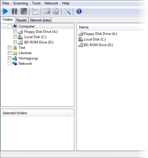Screen dimensions: 148x158
Task: Tick the Local Disk (C:) checkbox
Action: 15,37
